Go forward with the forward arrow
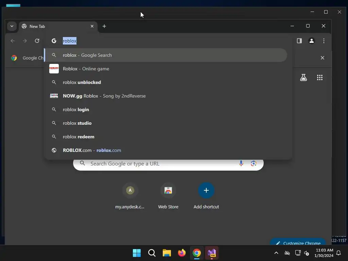This screenshot has width=348, height=261. point(25,41)
